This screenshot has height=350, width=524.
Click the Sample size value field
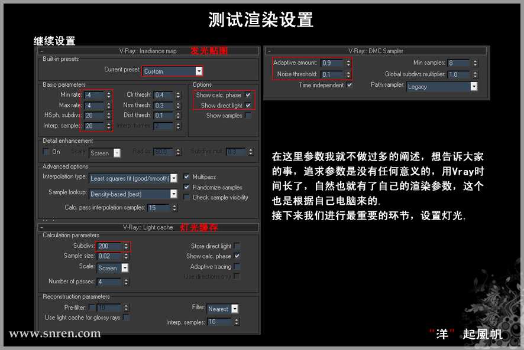[x=109, y=256]
